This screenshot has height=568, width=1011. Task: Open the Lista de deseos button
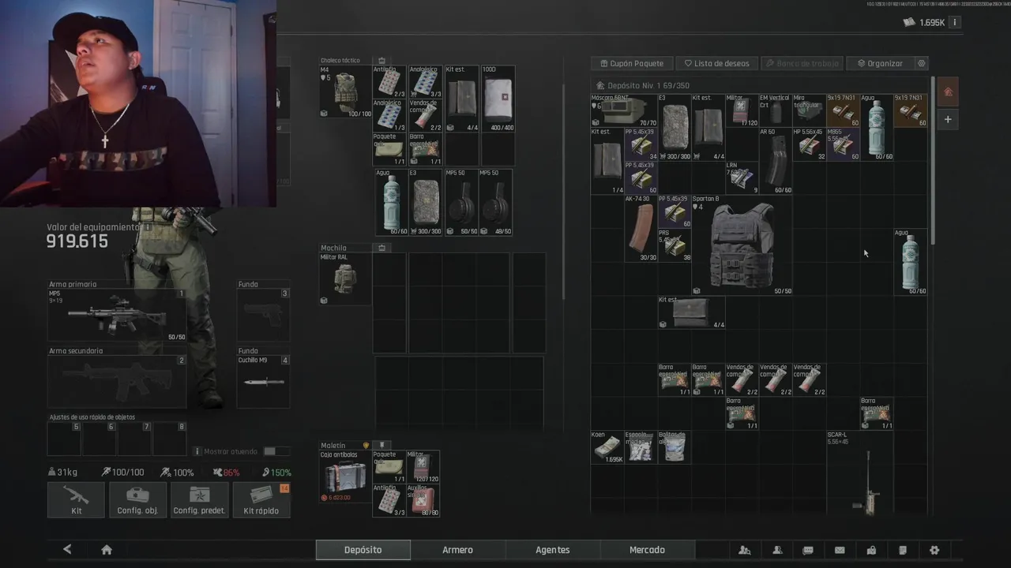click(x=716, y=63)
